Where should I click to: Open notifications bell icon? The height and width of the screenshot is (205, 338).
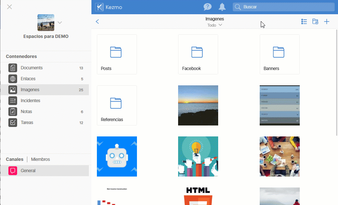coord(222,7)
